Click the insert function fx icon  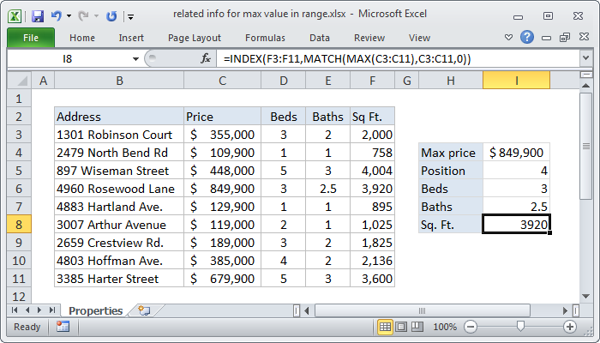coord(206,58)
